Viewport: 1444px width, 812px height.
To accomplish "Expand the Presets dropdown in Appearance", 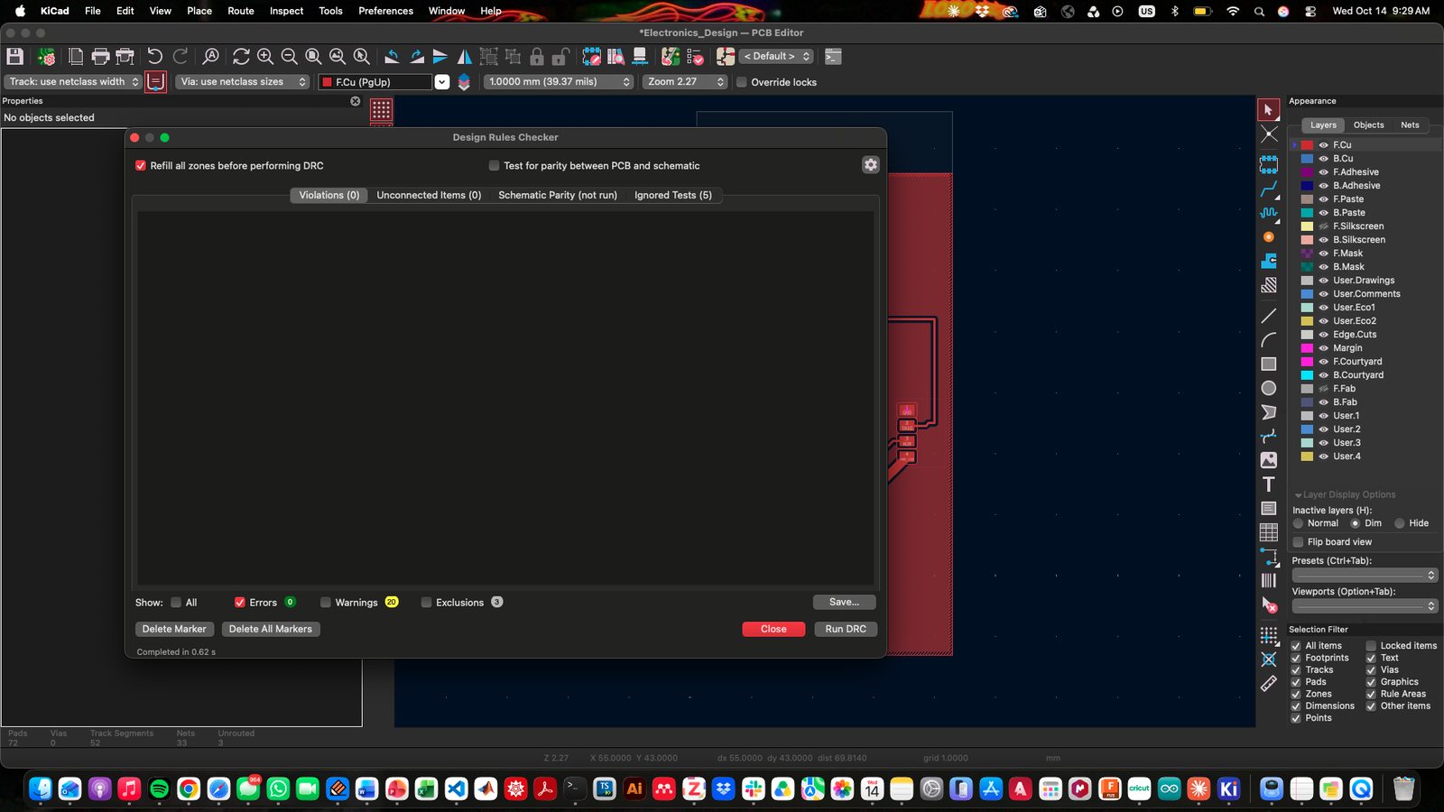I will (1365, 576).
